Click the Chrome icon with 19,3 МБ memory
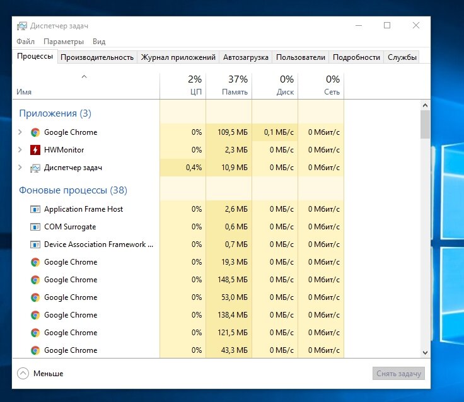Screen dimensions: 464x402 pos(35,262)
